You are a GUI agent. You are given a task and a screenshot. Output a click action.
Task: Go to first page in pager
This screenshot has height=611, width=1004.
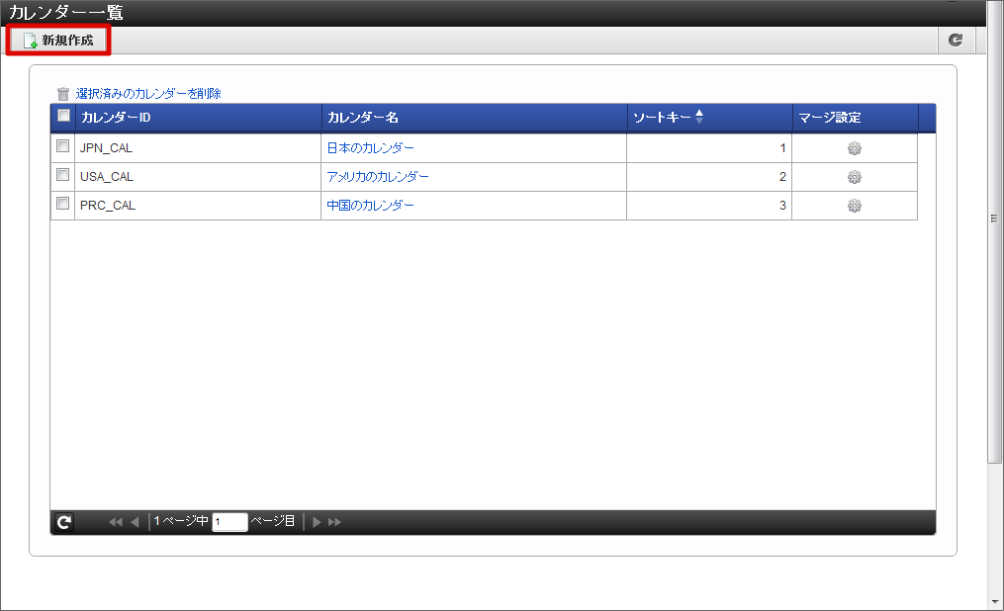tap(116, 522)
